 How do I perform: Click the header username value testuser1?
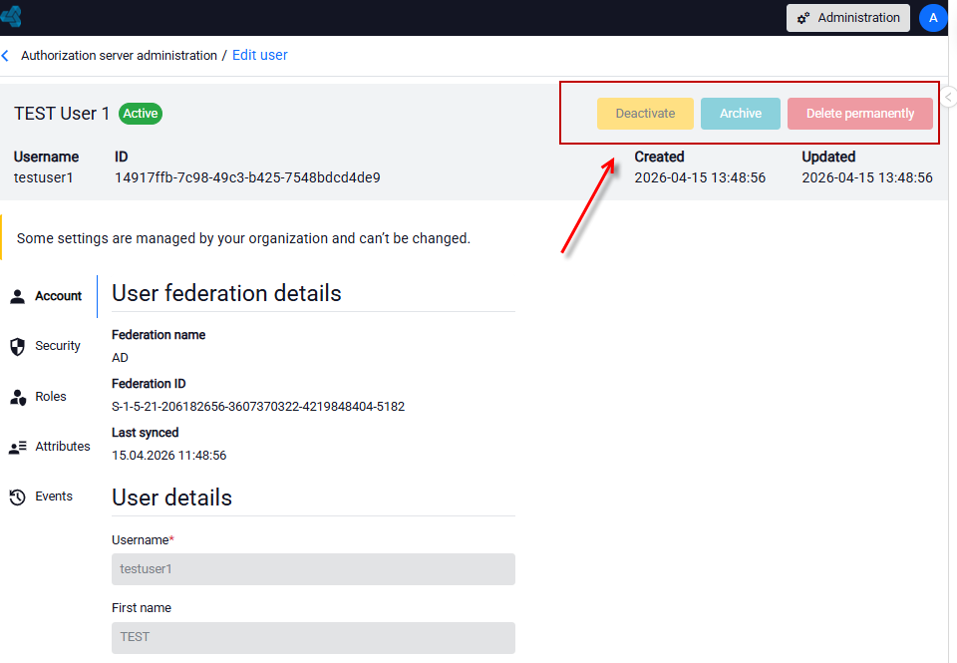pos(43,177)
